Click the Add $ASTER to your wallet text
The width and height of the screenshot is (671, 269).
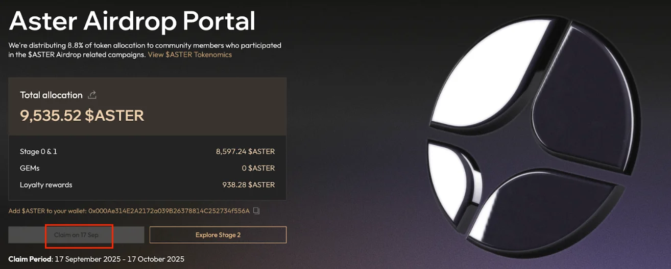(47, 211)
